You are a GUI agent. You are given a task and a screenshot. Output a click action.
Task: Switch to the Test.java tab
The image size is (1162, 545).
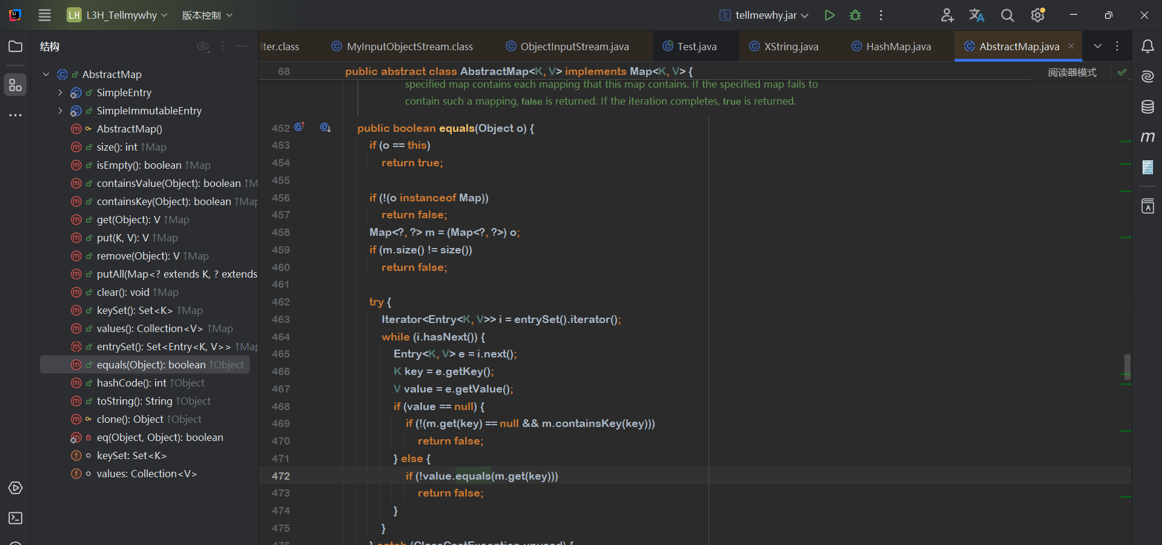[x=696, y=47]
